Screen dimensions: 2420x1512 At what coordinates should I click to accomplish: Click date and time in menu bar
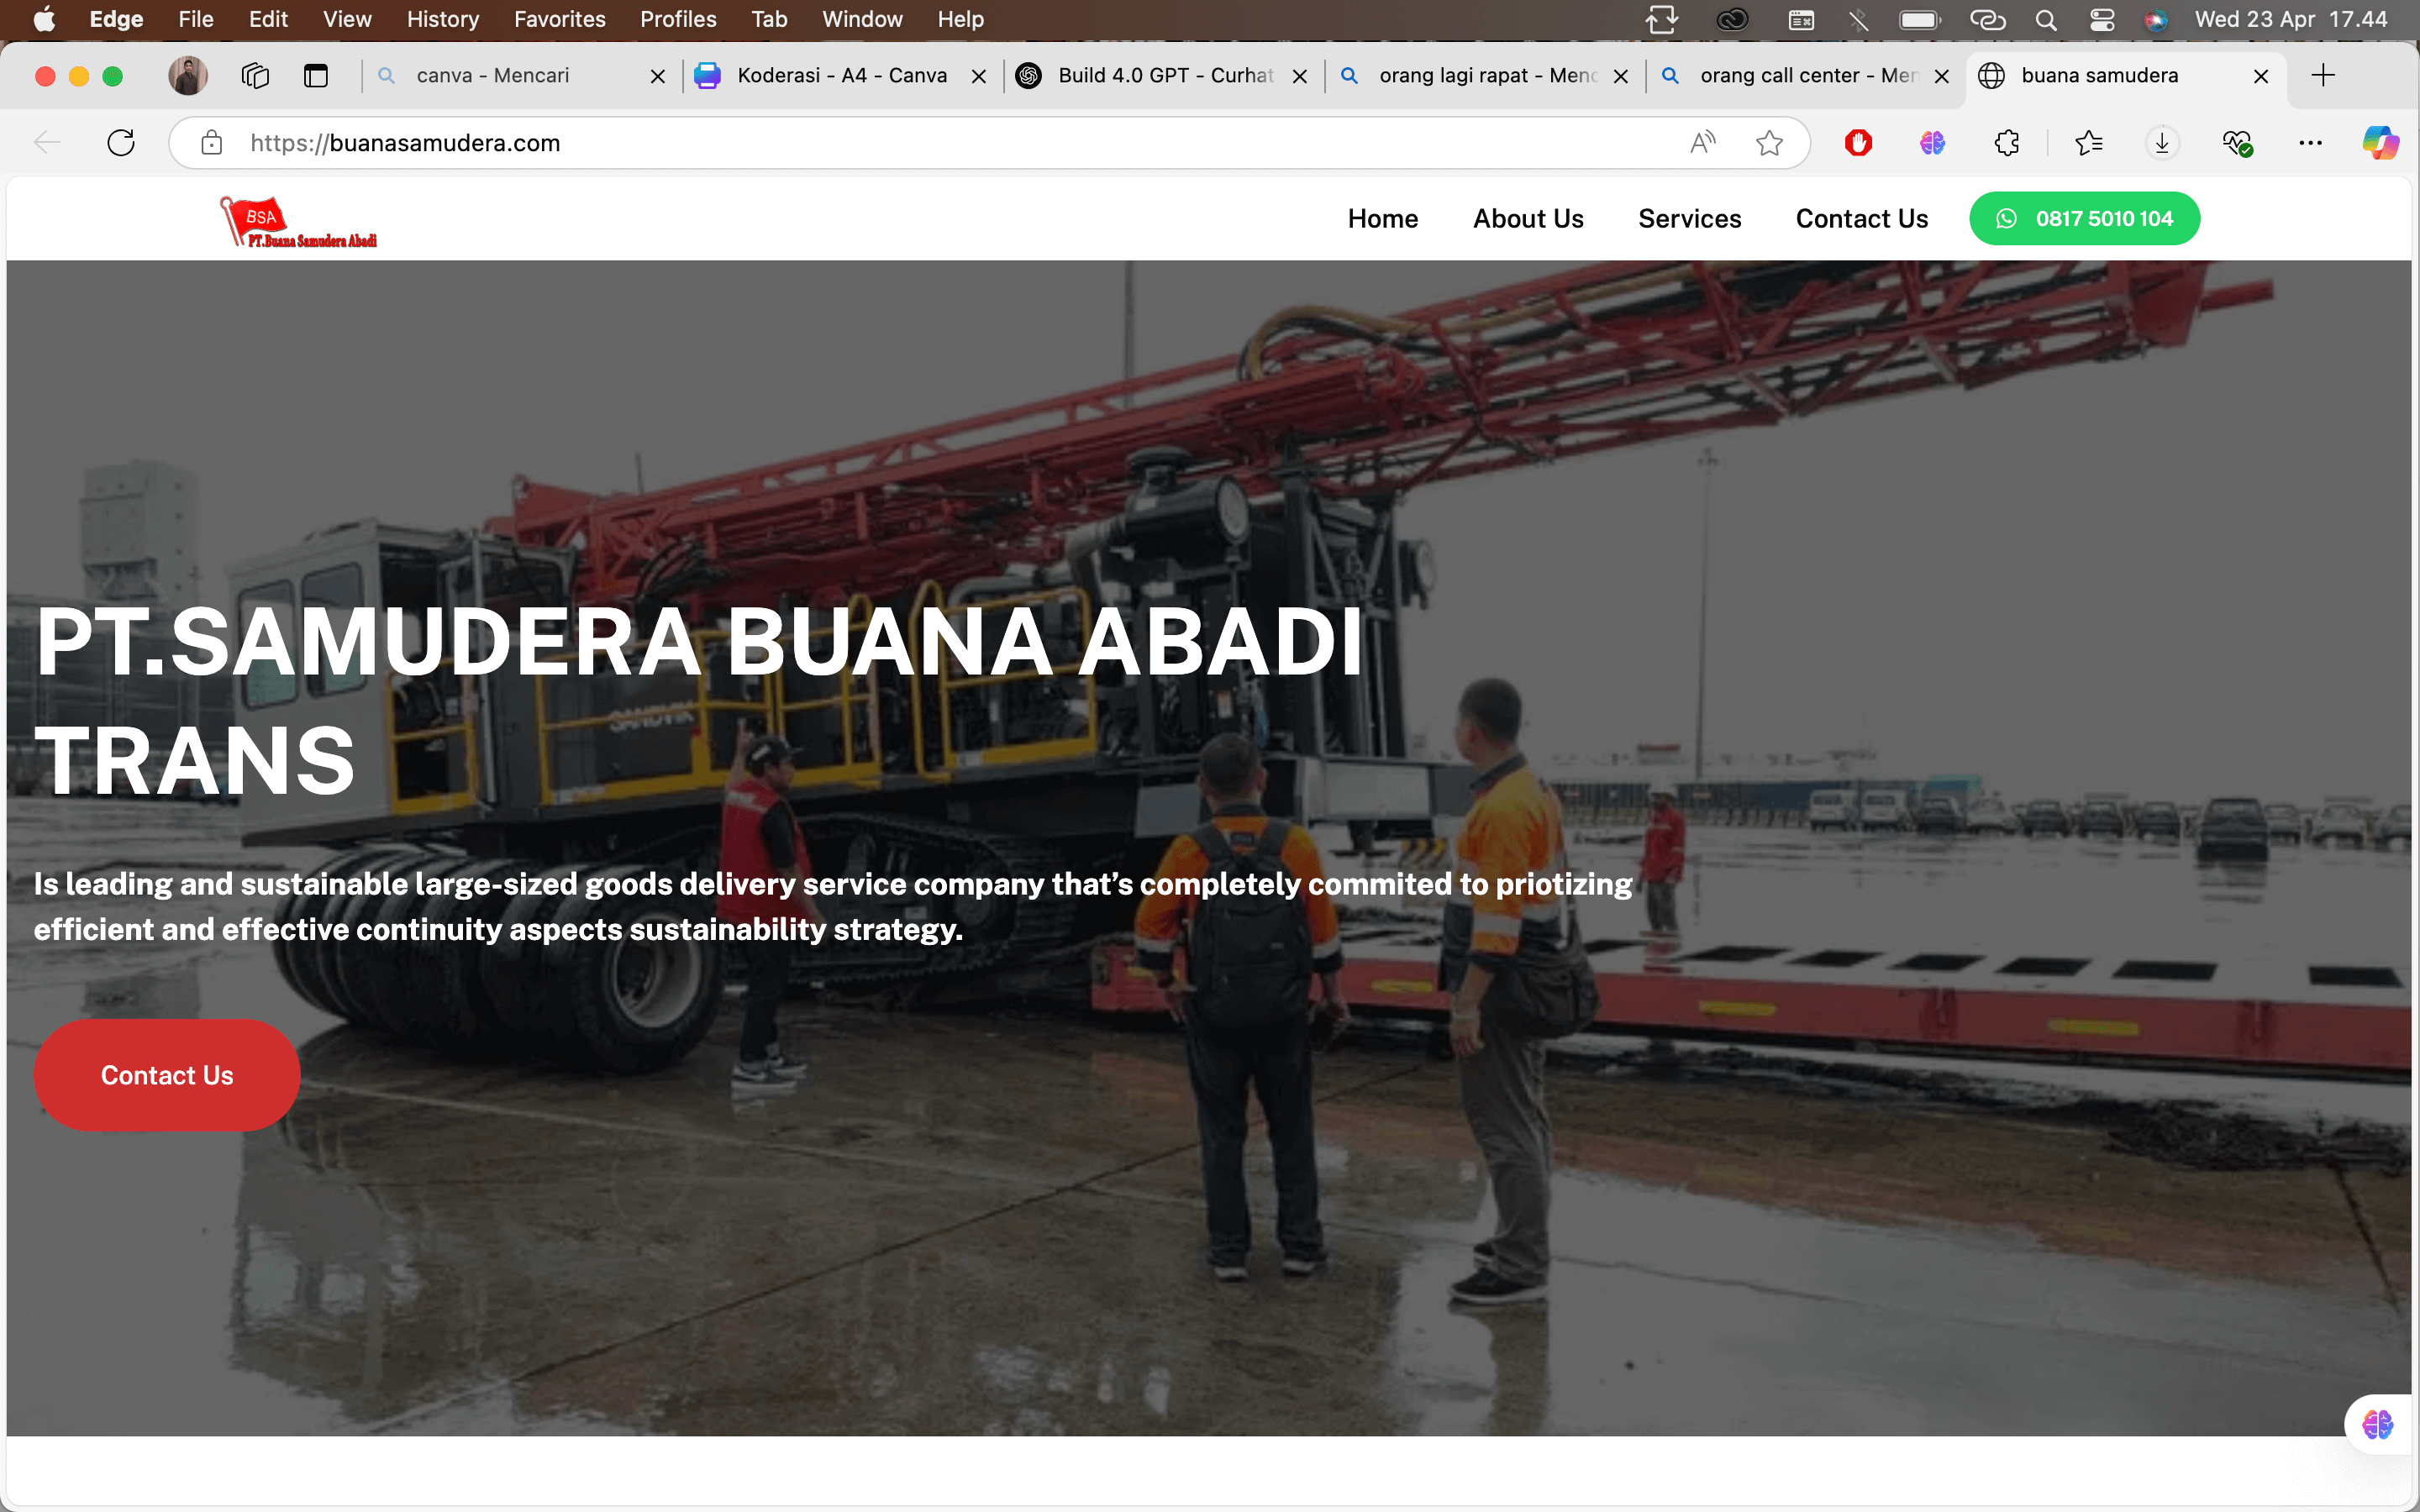click(2290, 20)
